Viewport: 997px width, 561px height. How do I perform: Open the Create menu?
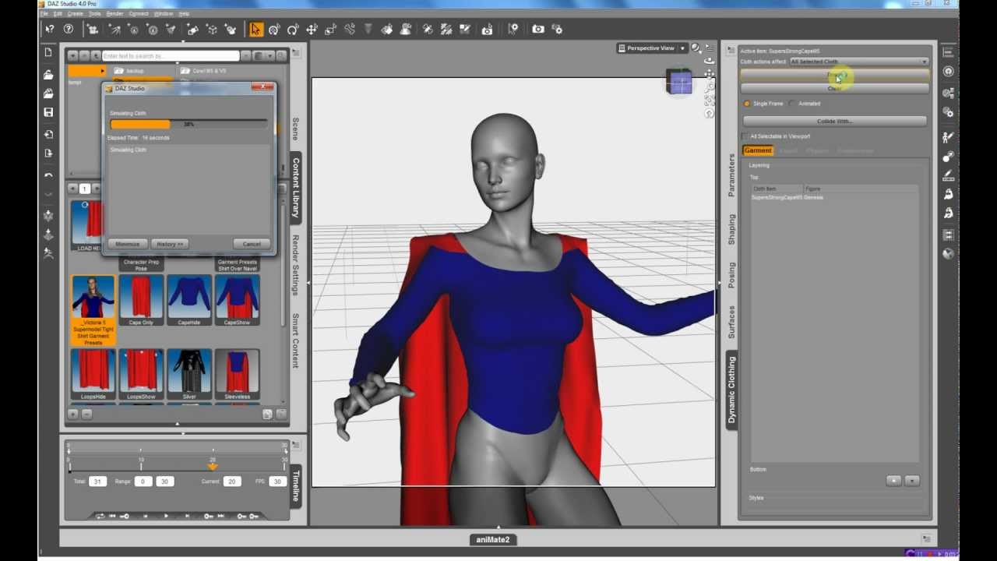(75, 14)
